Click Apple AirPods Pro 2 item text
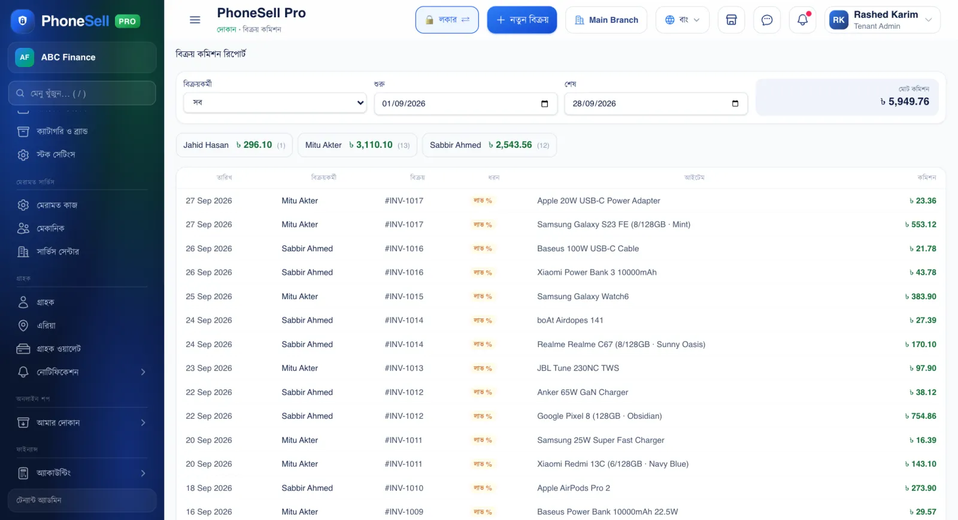 pos(574,488)
